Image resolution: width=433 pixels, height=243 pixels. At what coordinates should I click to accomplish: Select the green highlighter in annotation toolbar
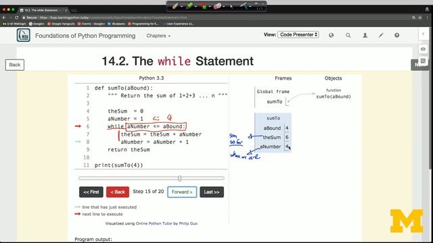189,6
